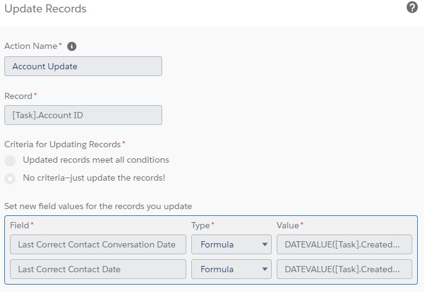Screen dimensions: 424x292
Task: Click 'Set new field values' instruction text
Action: click(x=98, y=205)
